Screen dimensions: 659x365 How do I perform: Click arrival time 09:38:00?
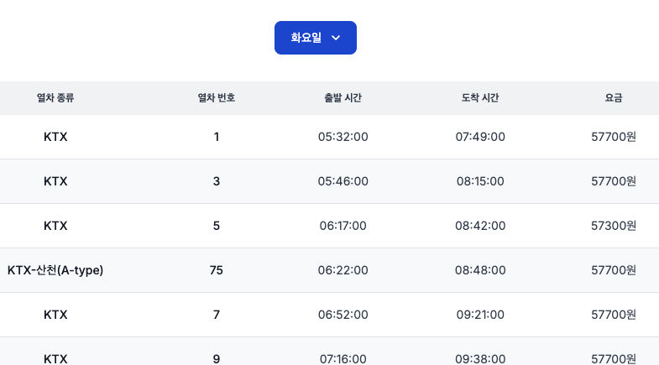[x=480, y=359]
